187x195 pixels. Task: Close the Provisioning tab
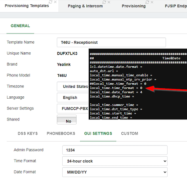[x=152, y=2]
